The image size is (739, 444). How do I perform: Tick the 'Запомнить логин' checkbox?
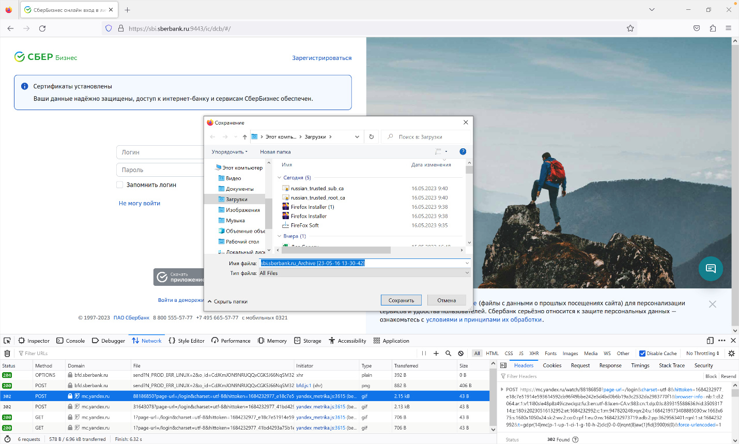120,185
